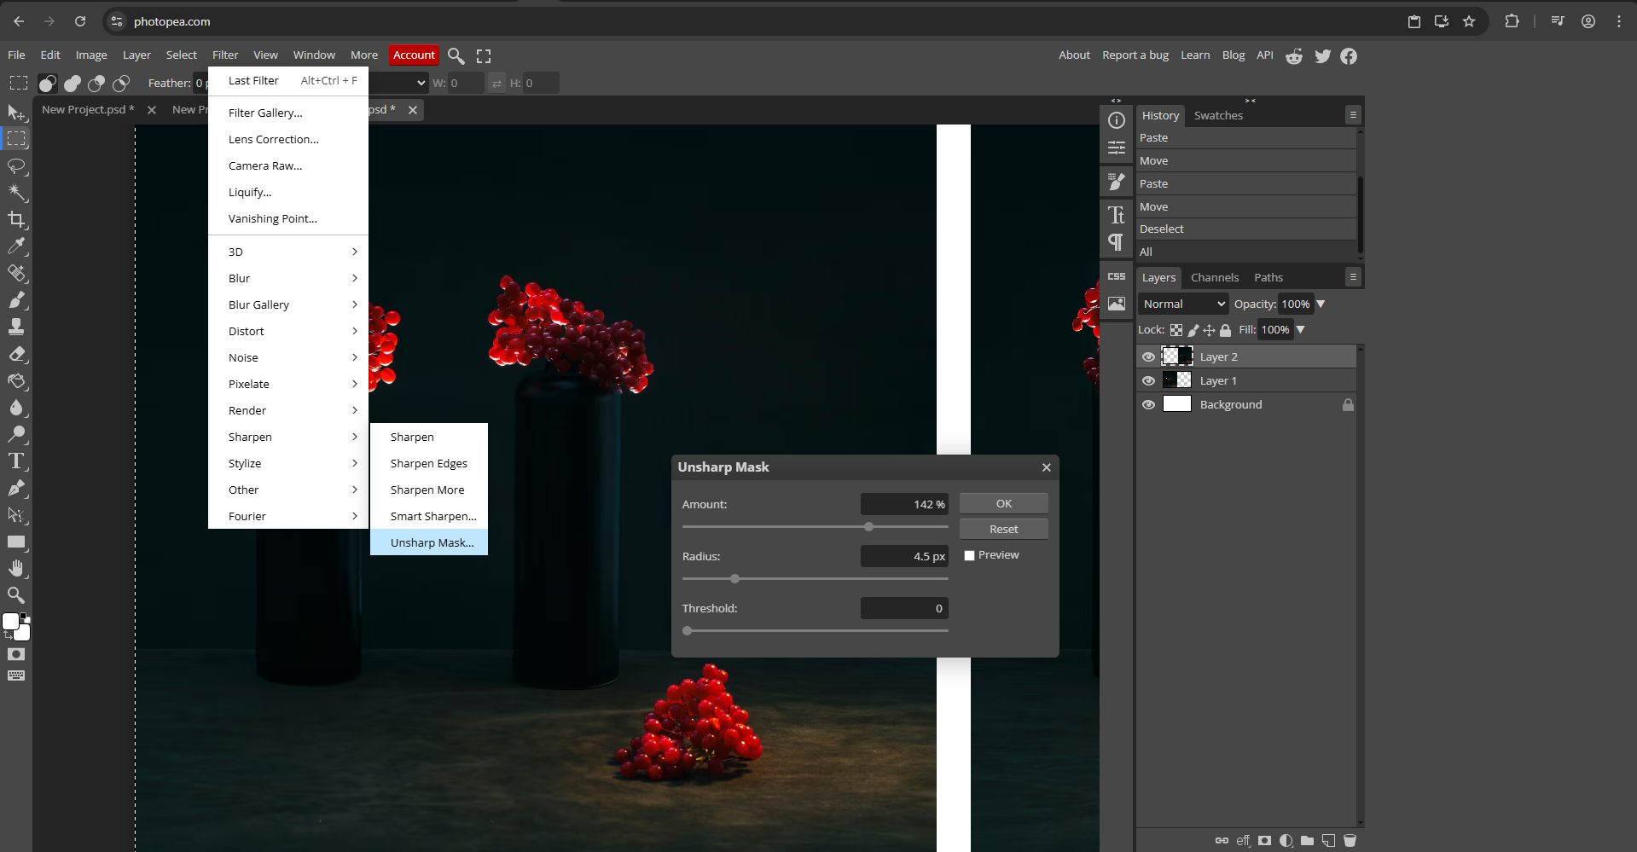Add a layer mask from the Layers panel
The height and width of the screenshot is (852, 1637).
(1264, 841)
